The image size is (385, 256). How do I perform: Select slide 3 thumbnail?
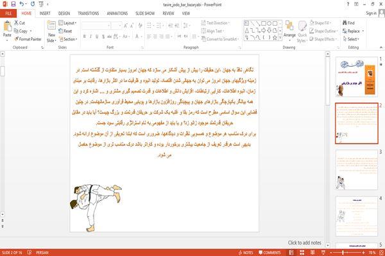[357, 169]
